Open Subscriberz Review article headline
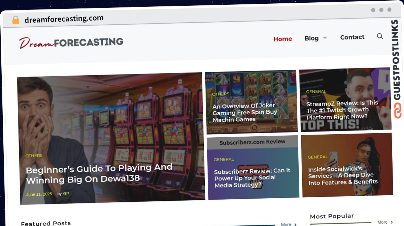404x226 pixels. [252, 178]
